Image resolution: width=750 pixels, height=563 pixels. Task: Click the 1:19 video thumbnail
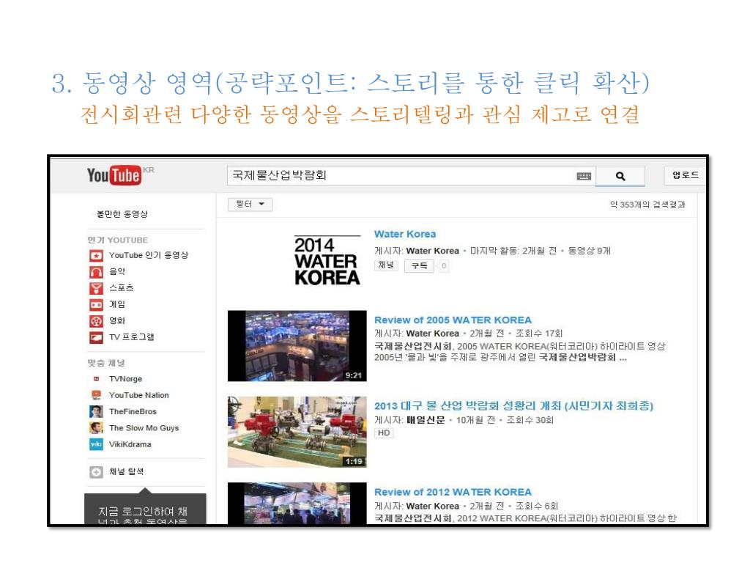click(x=297, y=432)
